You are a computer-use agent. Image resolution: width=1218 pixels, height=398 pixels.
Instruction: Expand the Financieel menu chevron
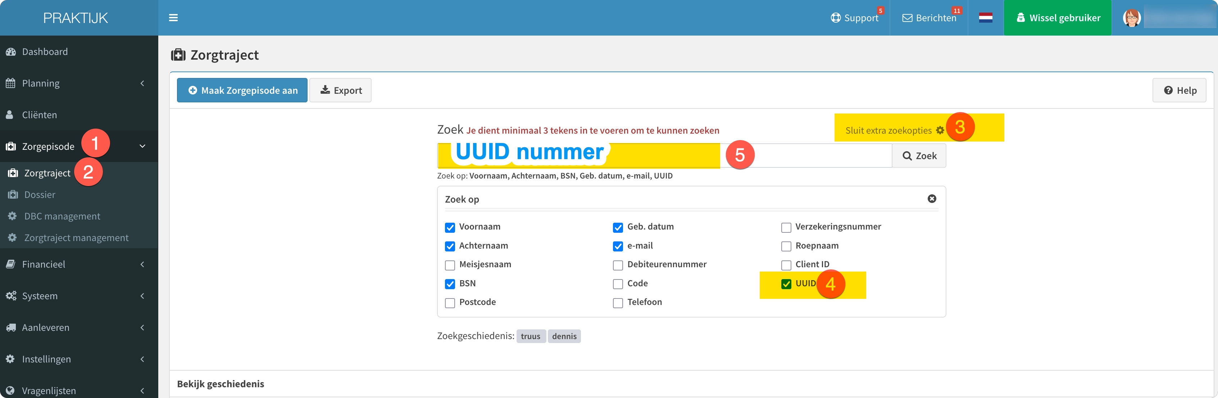[x=142, y=264]
